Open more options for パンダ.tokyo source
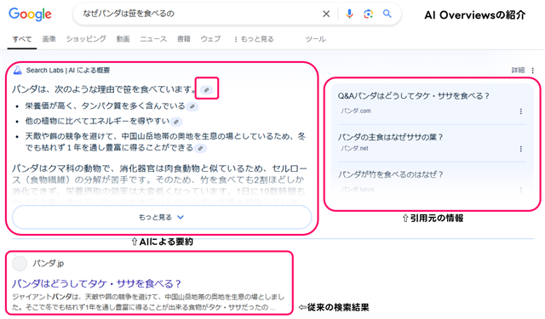This screenshot has width=545, height=319. pyautogui.click(x=520, y=190)
